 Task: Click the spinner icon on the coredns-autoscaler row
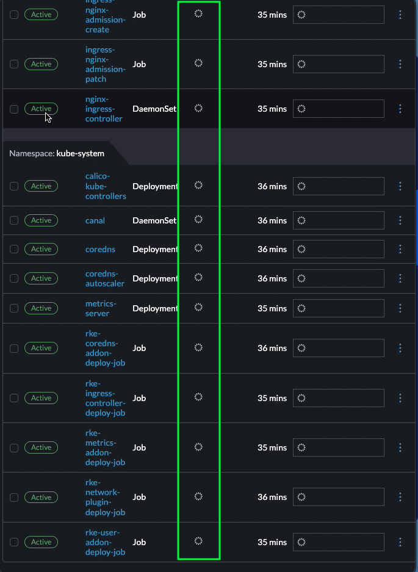pyautogui.click(x=198, y=278)
